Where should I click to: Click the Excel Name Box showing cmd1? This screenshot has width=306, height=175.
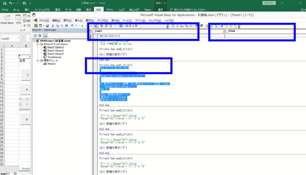pos(9,39)
